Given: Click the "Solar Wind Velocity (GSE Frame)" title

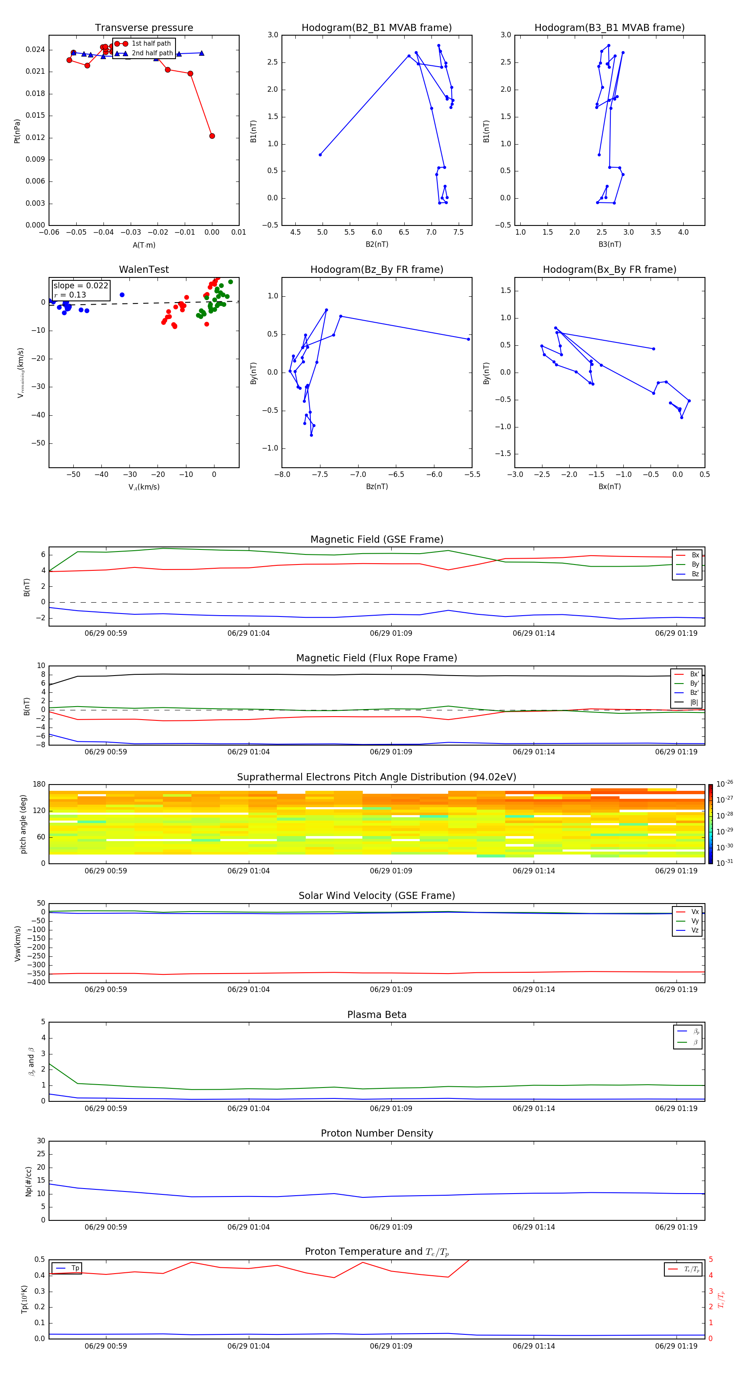Looking at the screenshot, I should (x=377, y=896).
